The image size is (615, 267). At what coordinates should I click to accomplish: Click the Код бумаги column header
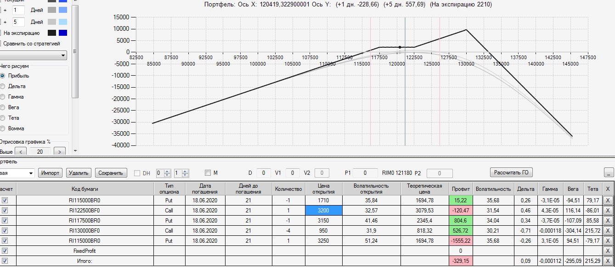85,189
